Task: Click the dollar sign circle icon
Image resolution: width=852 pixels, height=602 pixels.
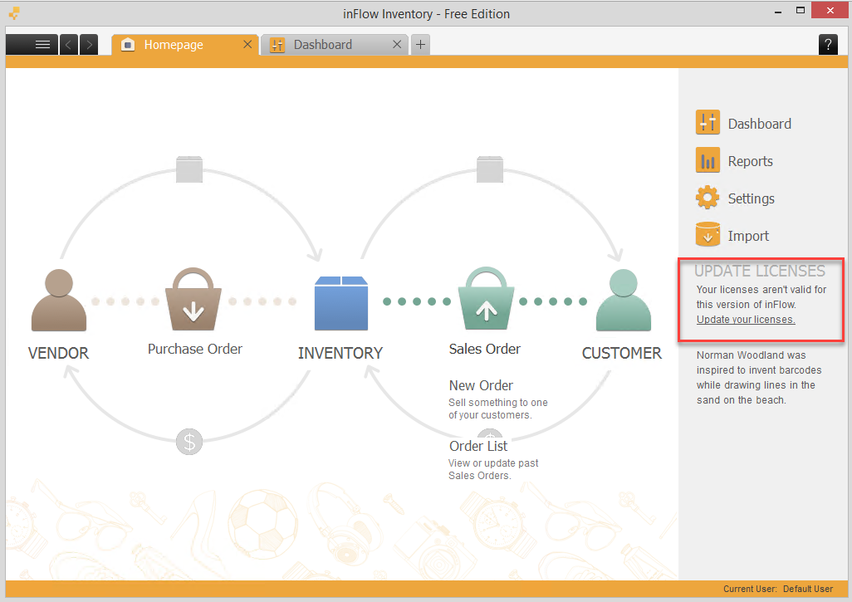Action: [189, 442]
